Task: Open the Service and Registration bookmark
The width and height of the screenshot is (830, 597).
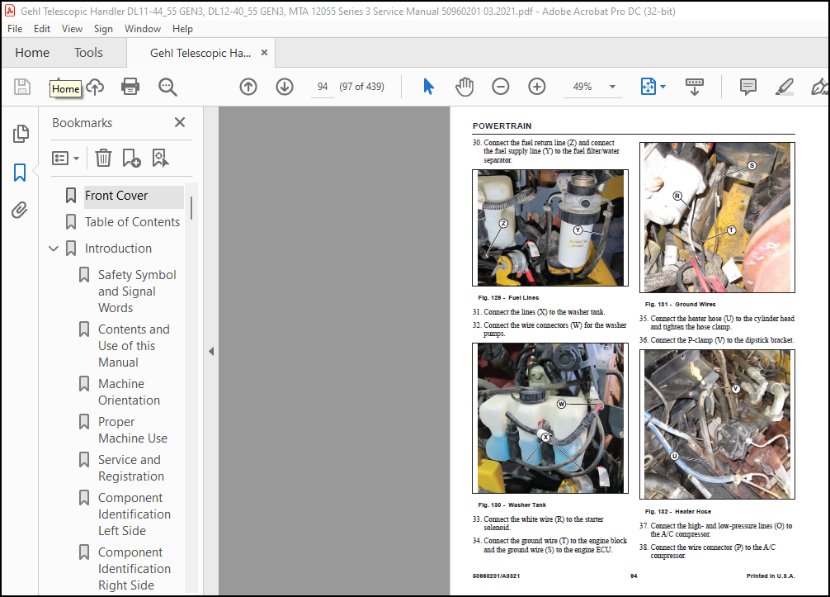Action: point(130,468)
